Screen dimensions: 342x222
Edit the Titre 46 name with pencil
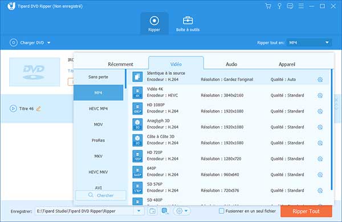[39, 108]
